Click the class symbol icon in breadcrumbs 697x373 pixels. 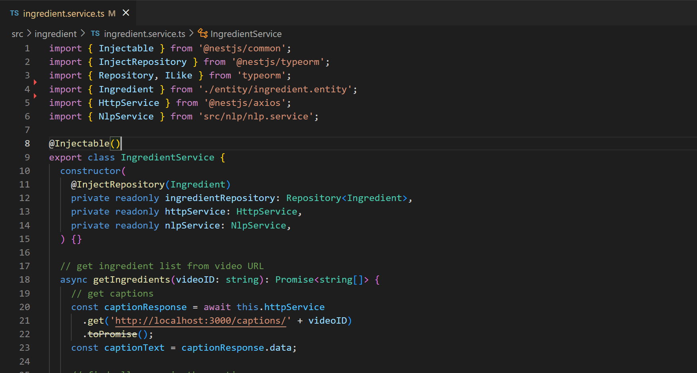pos(203,33)
